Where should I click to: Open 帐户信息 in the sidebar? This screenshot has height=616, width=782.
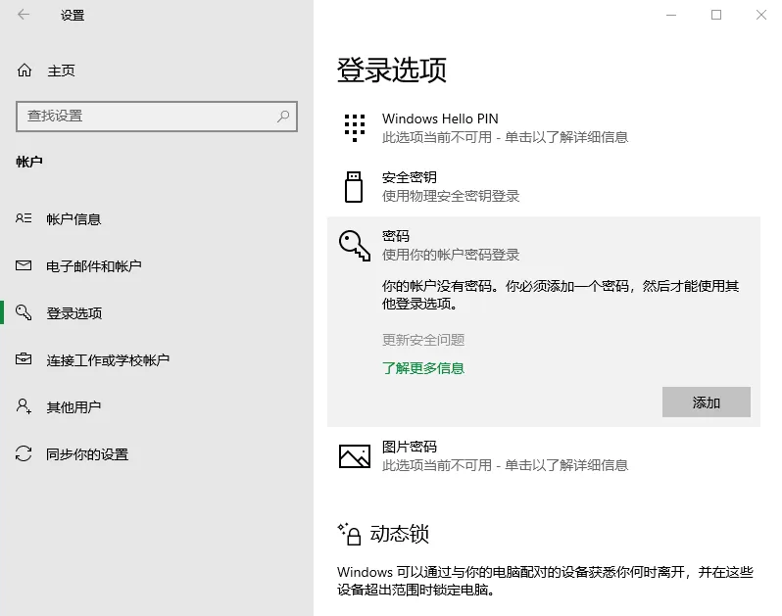[x=73, y=218]
